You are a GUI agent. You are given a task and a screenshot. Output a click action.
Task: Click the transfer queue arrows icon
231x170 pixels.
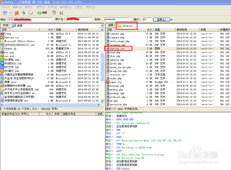(54, 13)
